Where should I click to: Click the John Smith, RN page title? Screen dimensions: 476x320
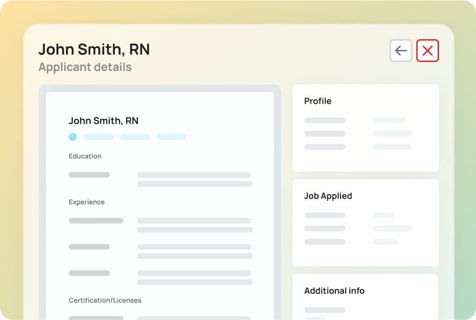tap(94, 49)
